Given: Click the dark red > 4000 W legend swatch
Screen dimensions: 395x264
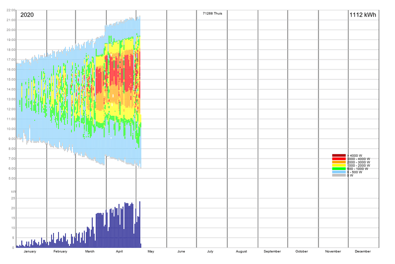Looking at the screenshot, I should (339, 156).
